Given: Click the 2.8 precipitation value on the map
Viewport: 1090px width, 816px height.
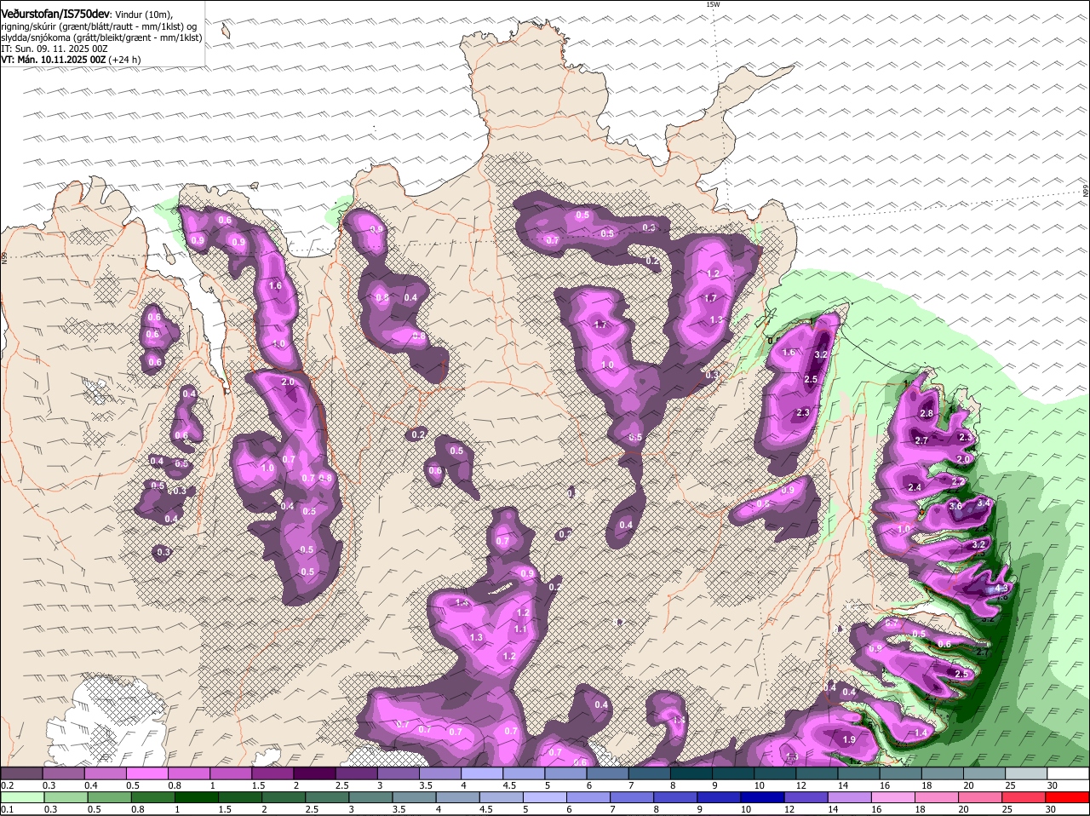Looking at the screenshot, I should click(x=926, y=413).
